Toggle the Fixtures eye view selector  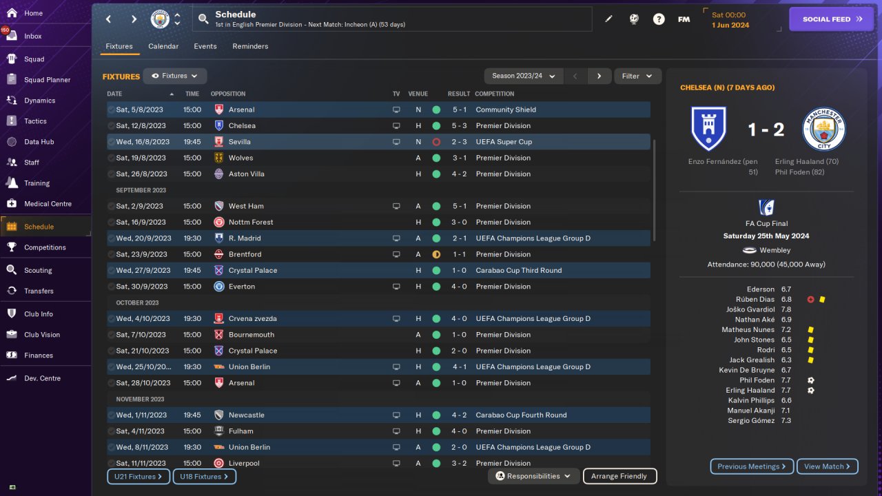tap(175, 76)
